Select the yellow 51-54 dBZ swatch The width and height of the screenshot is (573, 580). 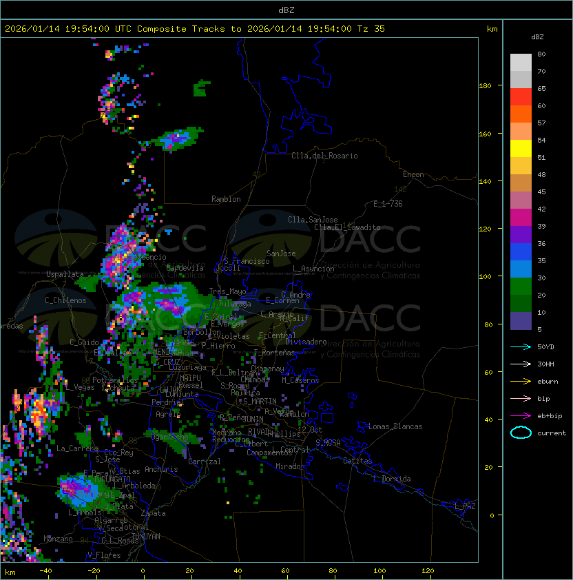pyautogui.click(x=521, y=149)
